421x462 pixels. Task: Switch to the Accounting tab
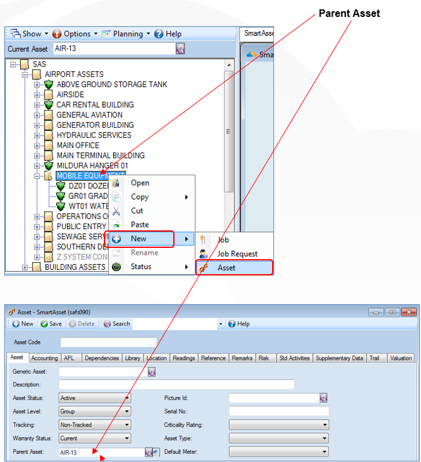(44, 358)
